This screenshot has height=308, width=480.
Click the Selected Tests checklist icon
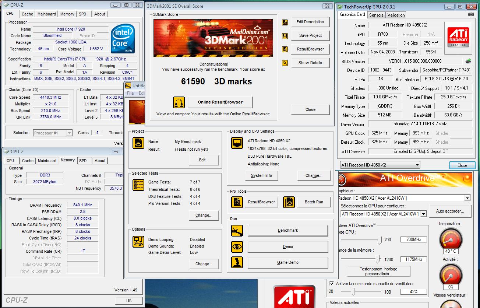138,185
